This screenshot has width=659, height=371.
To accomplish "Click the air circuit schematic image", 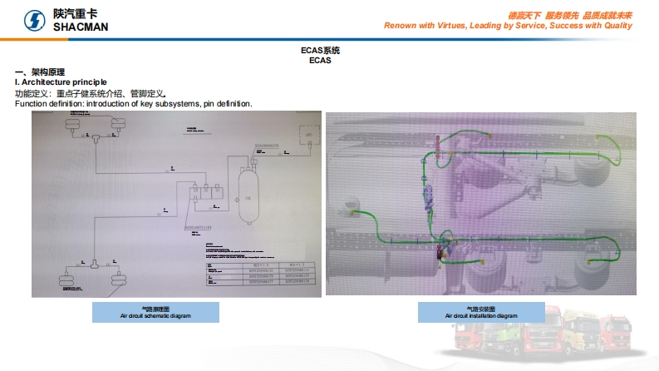I will [x=176, y=204].
